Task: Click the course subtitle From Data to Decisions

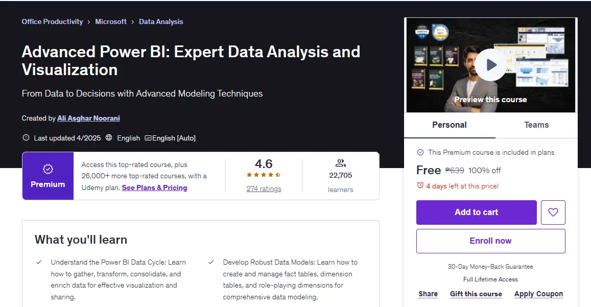Action: tap(142, 93)
